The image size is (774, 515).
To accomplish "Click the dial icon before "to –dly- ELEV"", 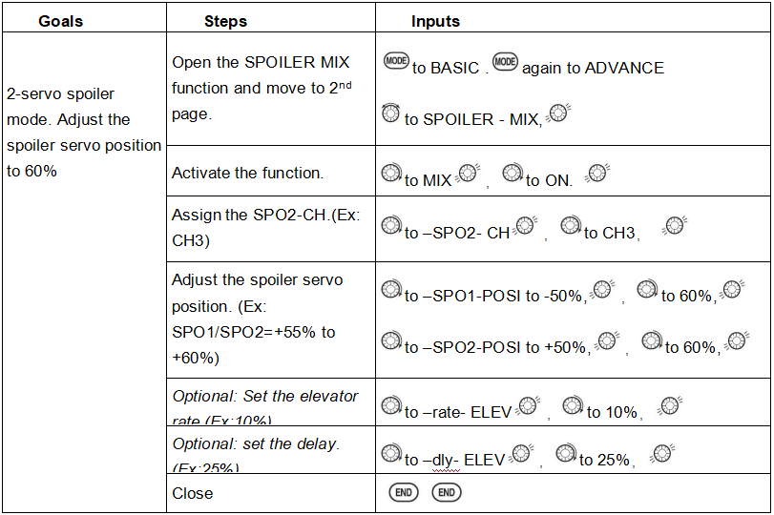I will (x=390, y=454).
